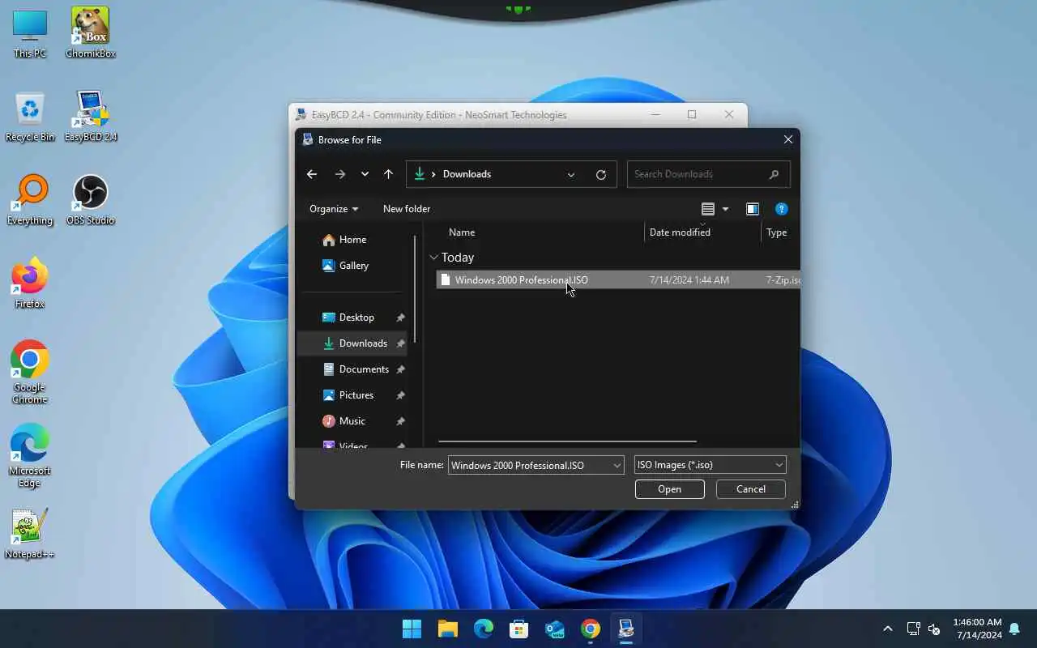
Task: Open Google Chrome desktop shortcut
Action: [30, 373]
